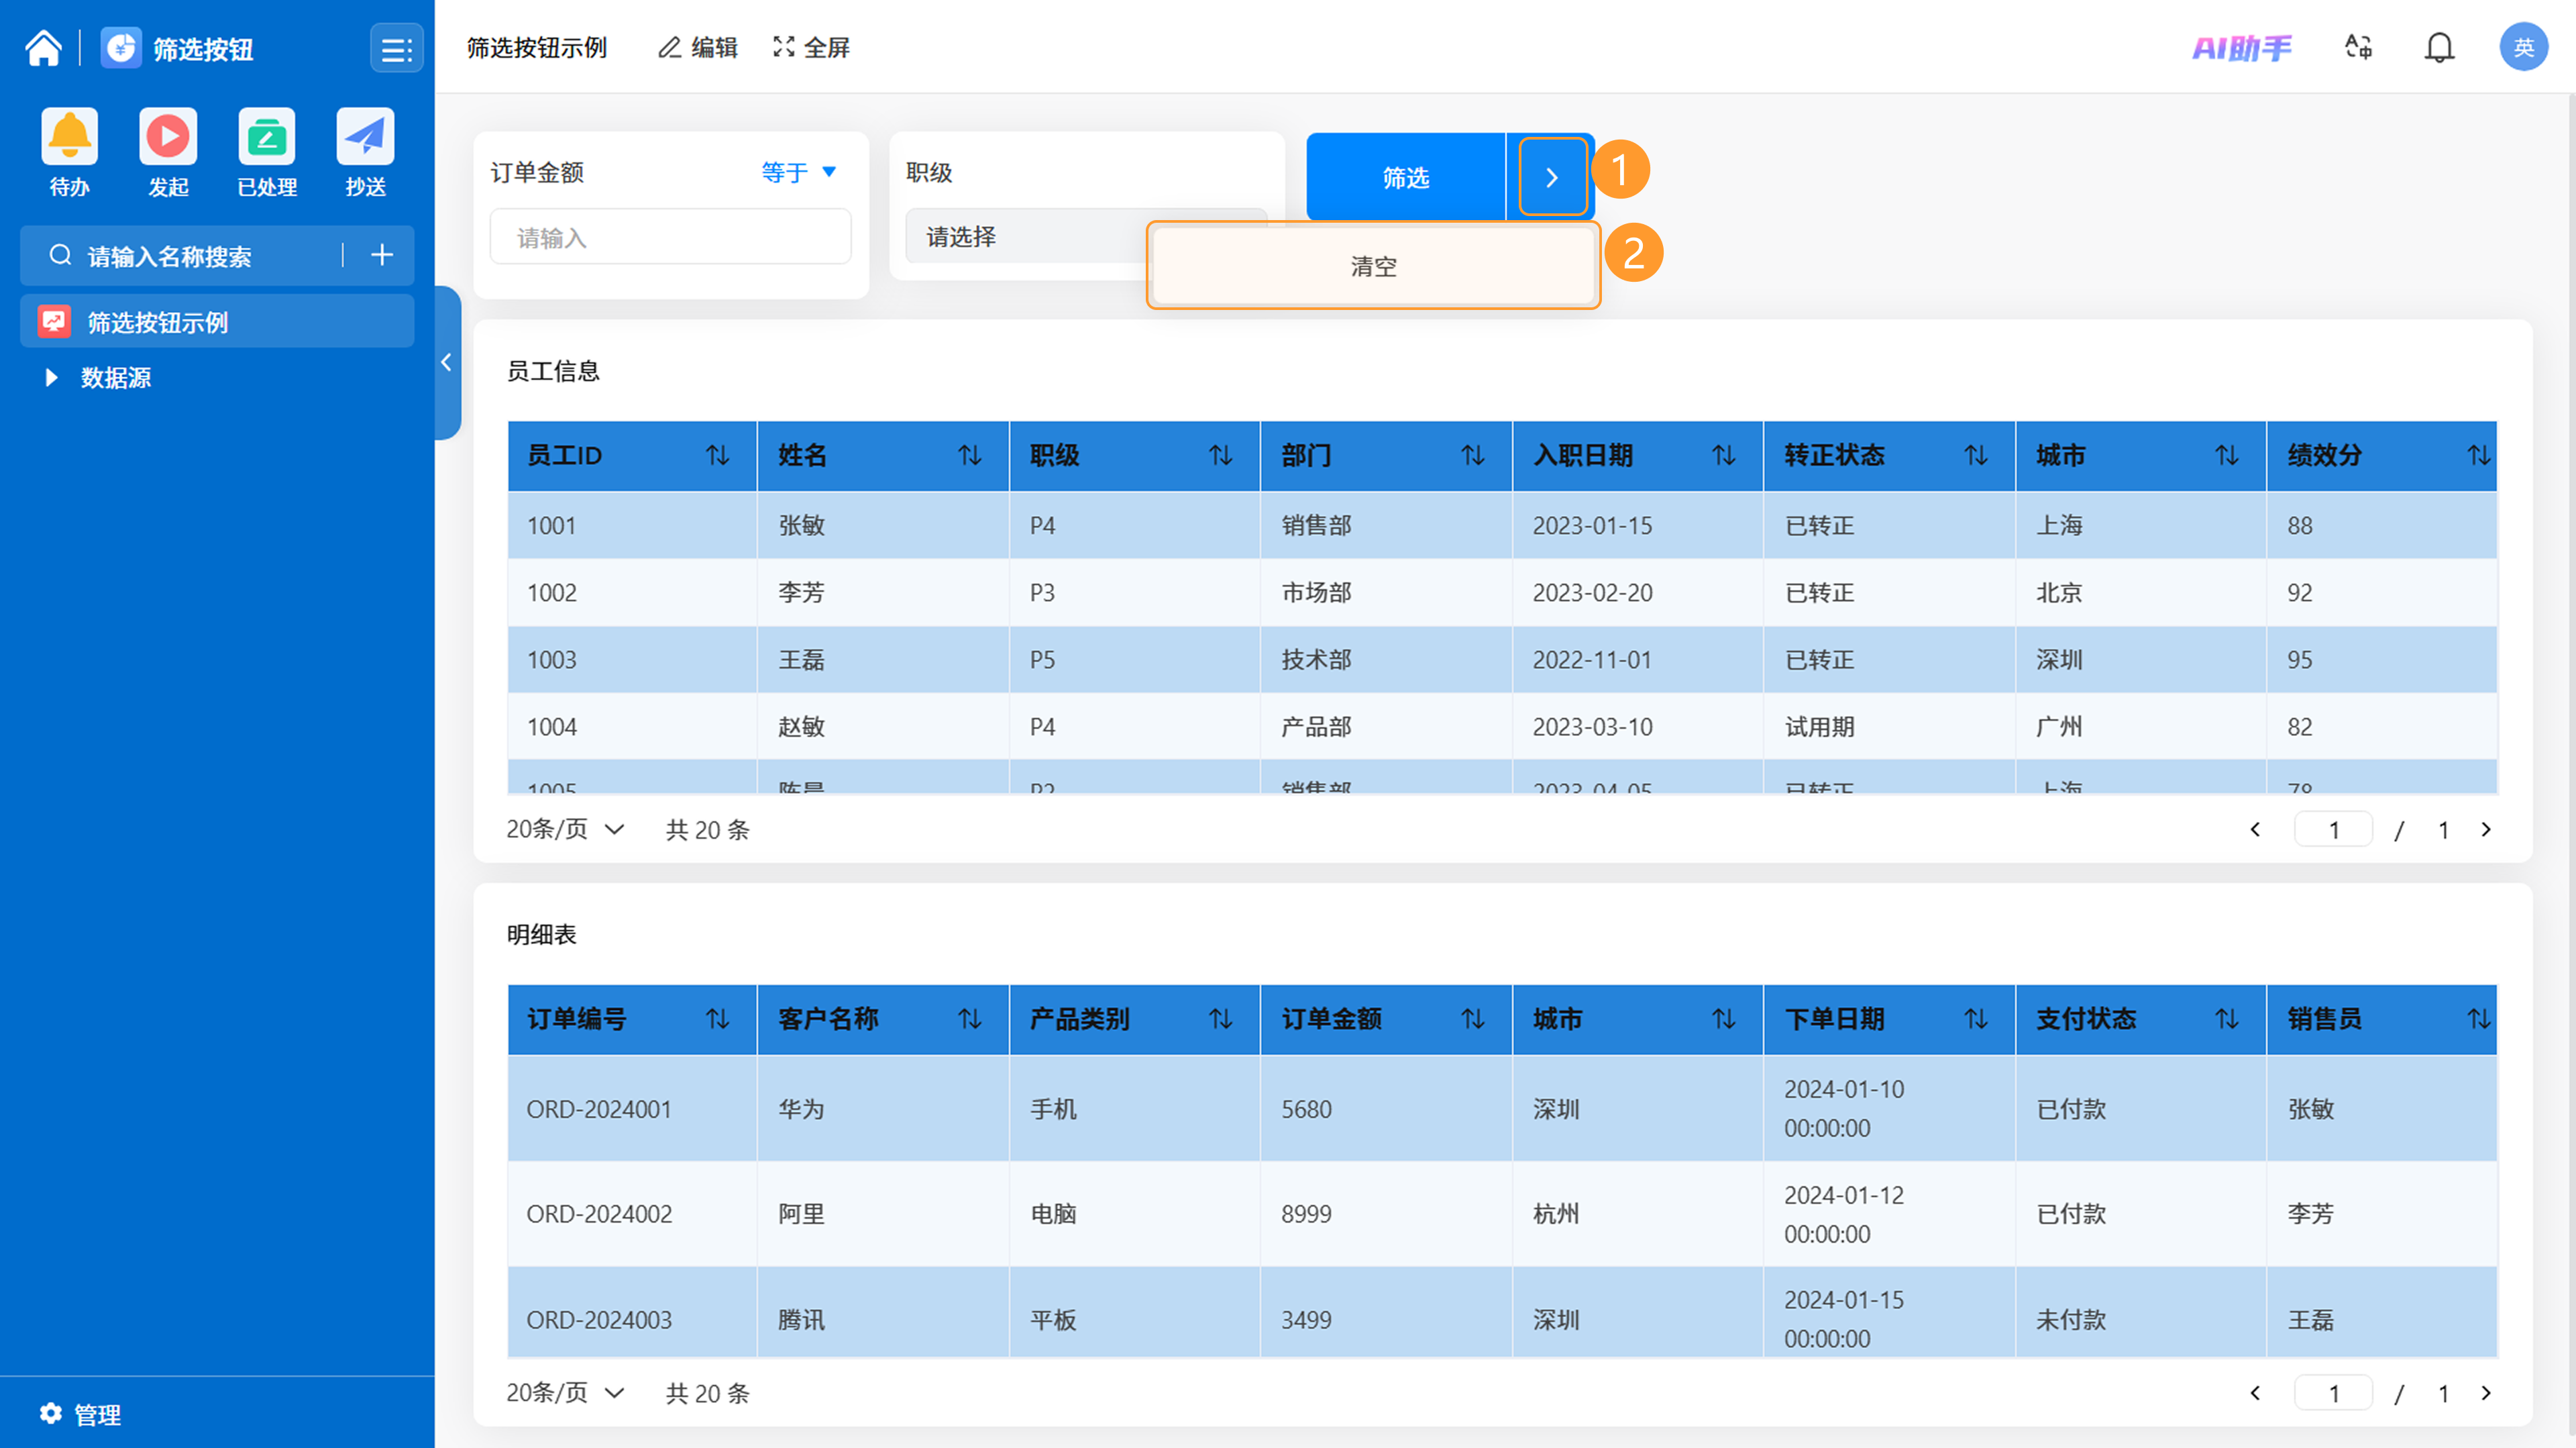Image resolution: width=2576 pixels, height=1448 pixels.
Task: Enter 全屏 fullscreen mode
Action: pos(811,47)
